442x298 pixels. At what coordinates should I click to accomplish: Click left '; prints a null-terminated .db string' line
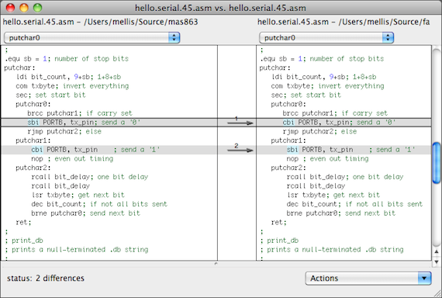77,249
